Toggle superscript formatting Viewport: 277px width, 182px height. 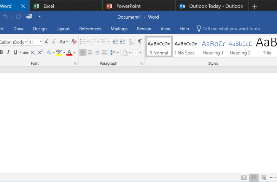(40, 52)
